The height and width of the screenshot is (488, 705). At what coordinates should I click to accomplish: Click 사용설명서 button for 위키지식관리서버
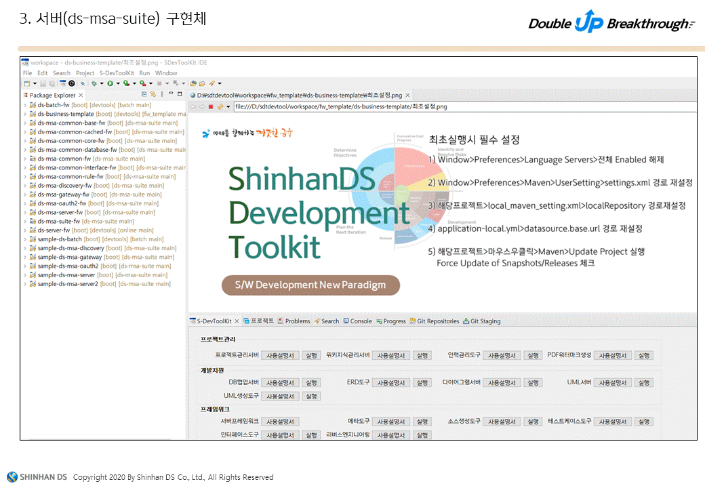[x=390, y=355]
